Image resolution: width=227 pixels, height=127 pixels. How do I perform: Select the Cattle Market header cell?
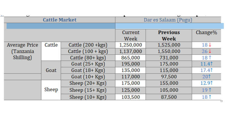(x=59, y=20)
